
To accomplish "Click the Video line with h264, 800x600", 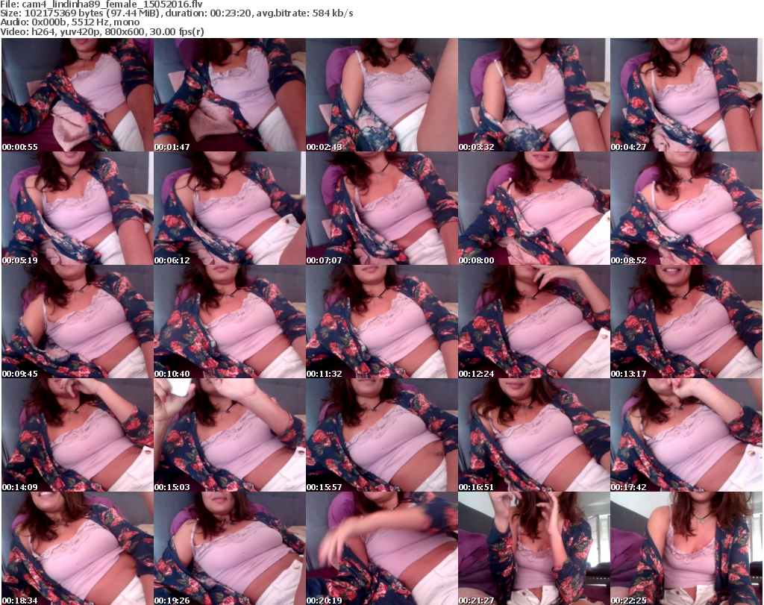I will (101, 31).
